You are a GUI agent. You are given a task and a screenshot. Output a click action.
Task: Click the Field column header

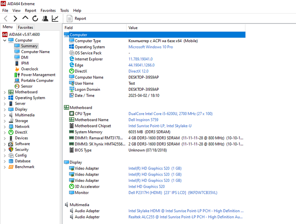click(x=95, y=28)
